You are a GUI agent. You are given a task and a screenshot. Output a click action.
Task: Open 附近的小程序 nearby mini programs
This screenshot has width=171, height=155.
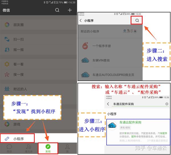pos(110,32)
